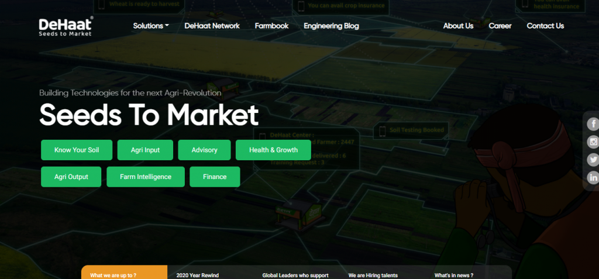Click the Farm Intelligence button

coord(146,177)
